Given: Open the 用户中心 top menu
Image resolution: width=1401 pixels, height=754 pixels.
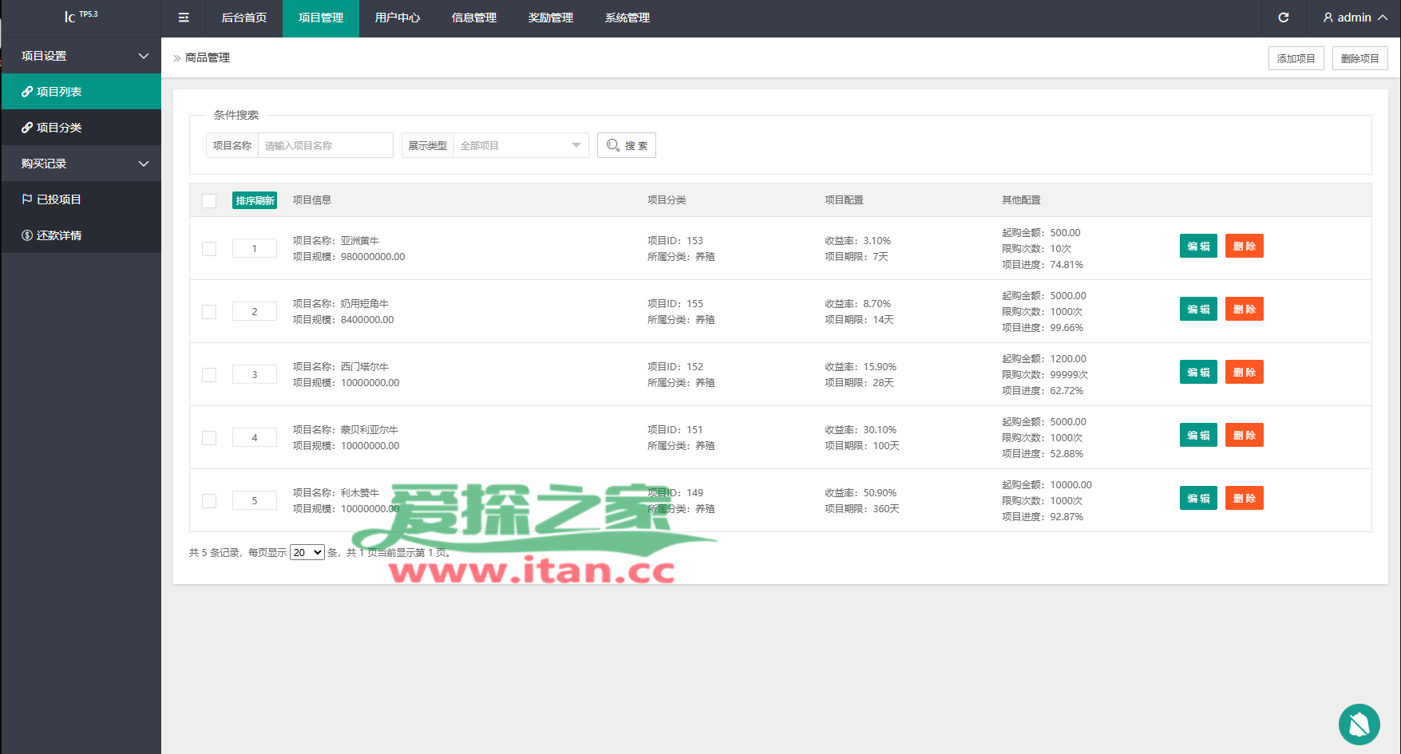Looking at the screenshot, I should click(397, 18).
